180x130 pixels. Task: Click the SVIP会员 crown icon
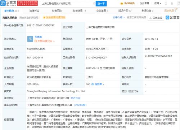point(122,3)
